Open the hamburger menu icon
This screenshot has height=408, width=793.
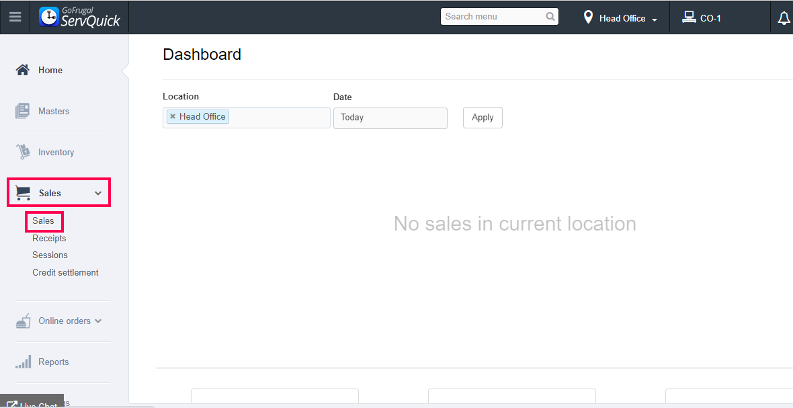[15, 17]
